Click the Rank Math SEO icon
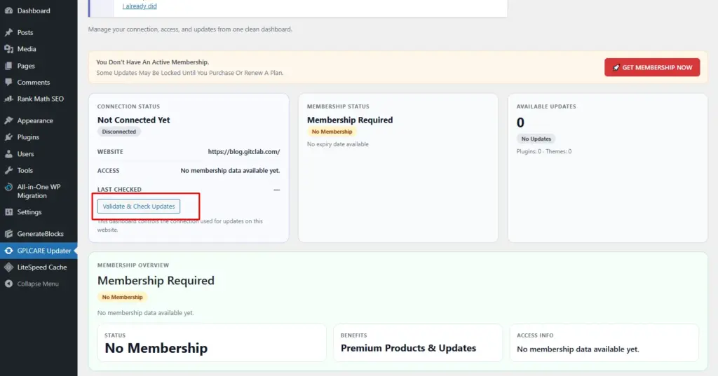718x376 pixels. coord(8,99)
